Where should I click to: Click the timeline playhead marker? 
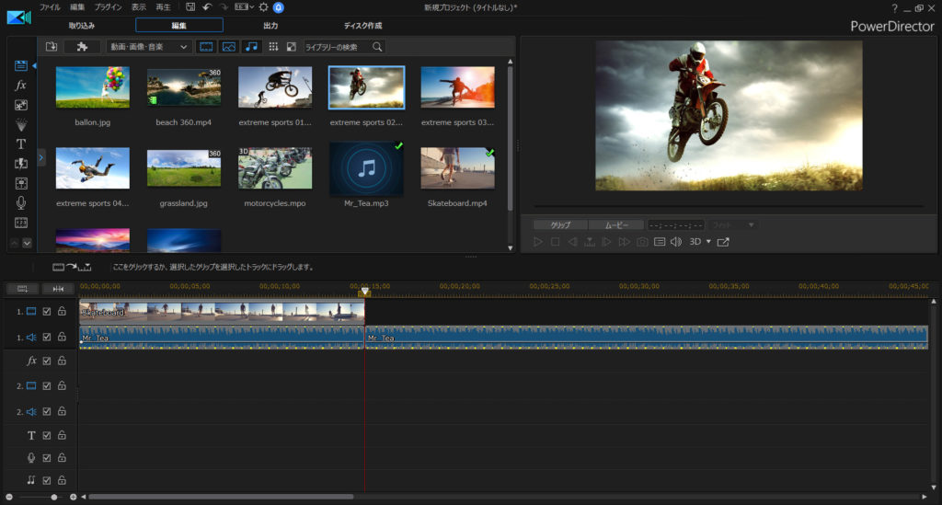364,292
